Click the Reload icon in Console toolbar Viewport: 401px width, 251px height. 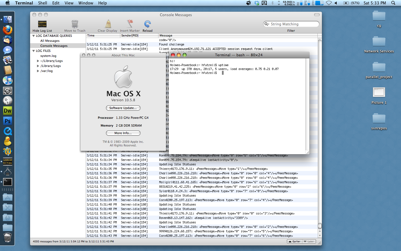tap(148, 24)
